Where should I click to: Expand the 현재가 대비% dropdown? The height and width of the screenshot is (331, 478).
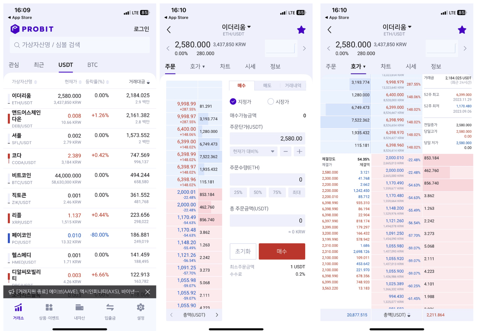coord(254,151)
